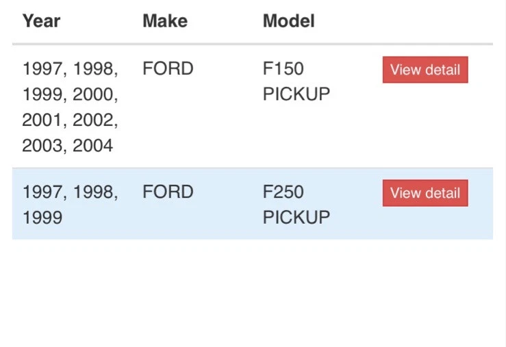Select year 2002 in the F150 row
Viewport: 506px width, 347px height.
(95, 120)
